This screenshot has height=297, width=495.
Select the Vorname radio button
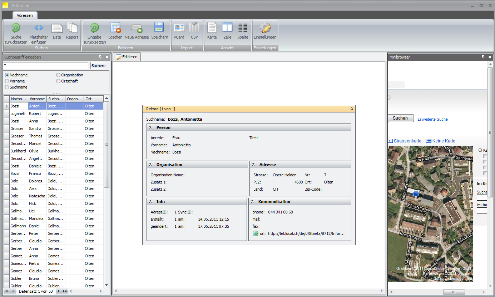(x=7, y=81)
